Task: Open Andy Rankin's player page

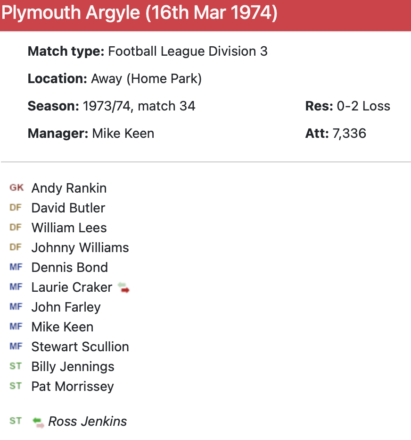Action: click(69, 188)
